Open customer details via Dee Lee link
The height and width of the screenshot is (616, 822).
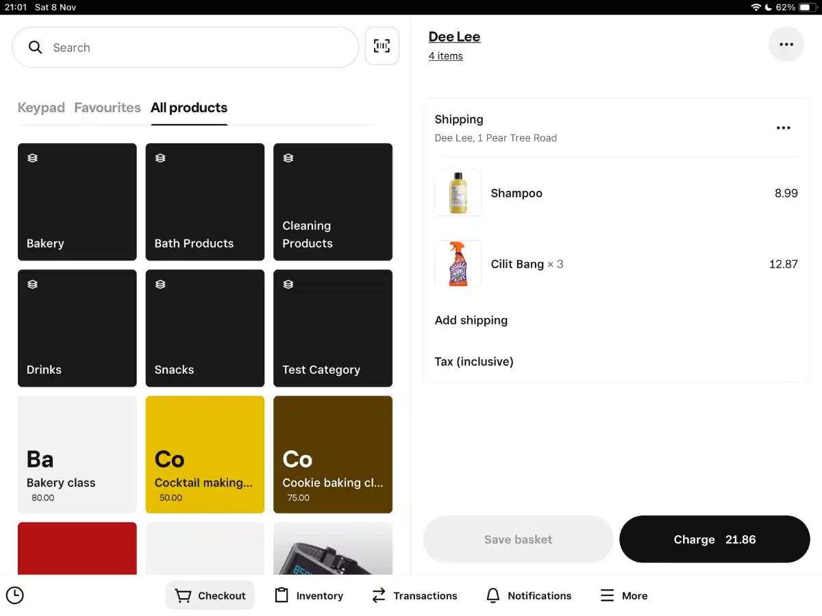[454, 36]
